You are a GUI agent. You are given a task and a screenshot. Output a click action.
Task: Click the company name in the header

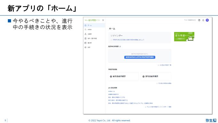190,20
